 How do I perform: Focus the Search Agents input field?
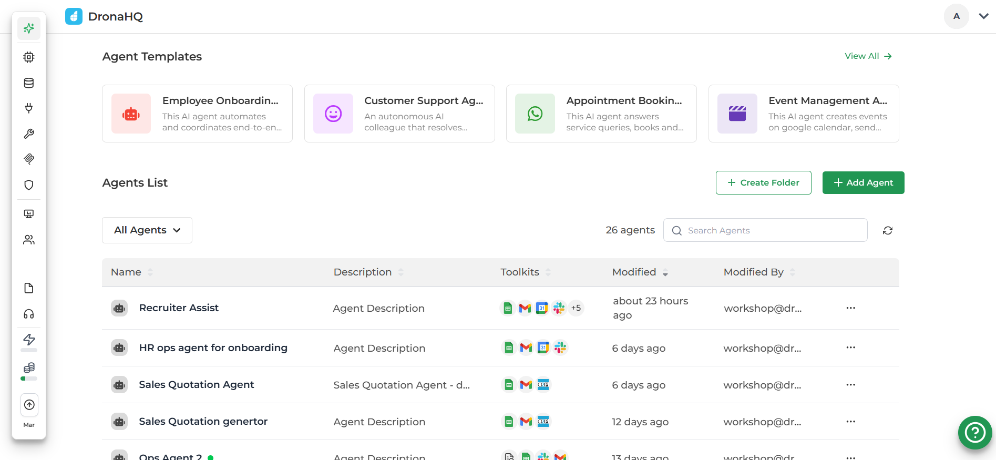(765, 230)
